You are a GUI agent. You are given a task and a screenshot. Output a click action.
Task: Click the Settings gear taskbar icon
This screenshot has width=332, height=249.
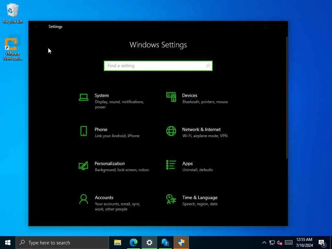(149, 243)
